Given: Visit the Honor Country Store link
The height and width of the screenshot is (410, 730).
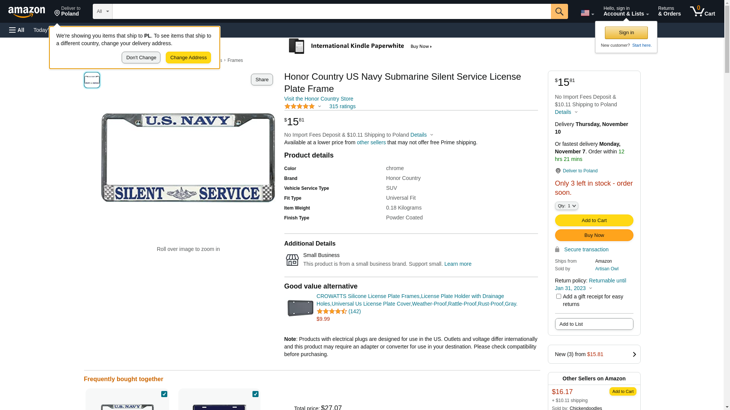Looking at the screenshot, I should click(319, 99).
